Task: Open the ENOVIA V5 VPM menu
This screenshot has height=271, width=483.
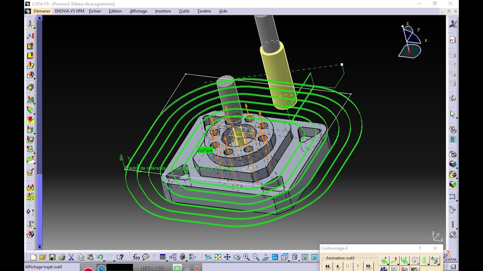Action: pos(69,11)
